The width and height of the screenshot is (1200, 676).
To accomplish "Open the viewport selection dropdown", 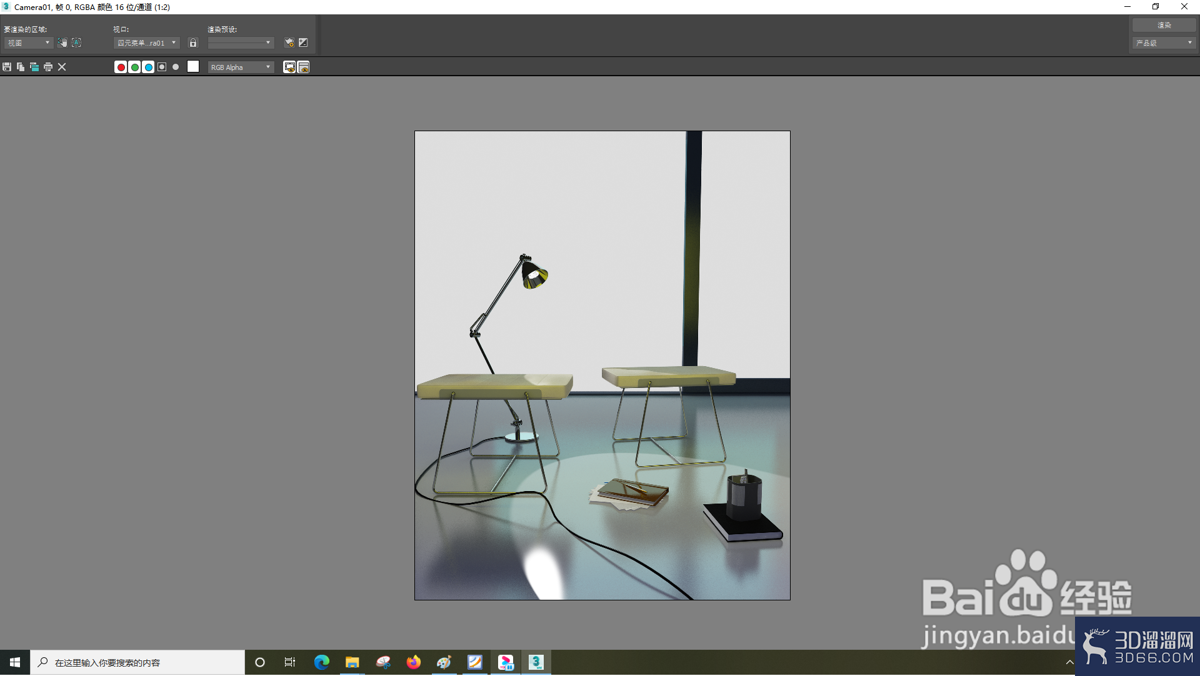I will coord(147,43).
